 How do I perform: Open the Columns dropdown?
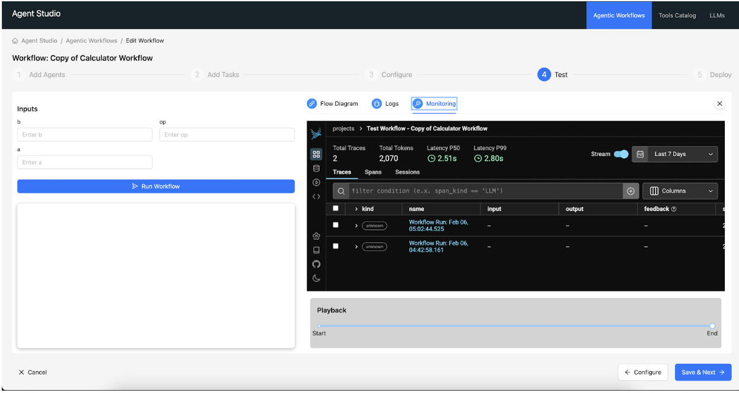(680, 191)
